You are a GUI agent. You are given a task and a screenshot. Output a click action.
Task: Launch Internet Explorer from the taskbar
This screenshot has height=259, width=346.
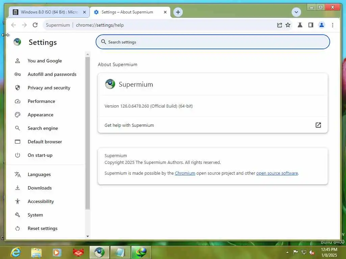point(16,252)
